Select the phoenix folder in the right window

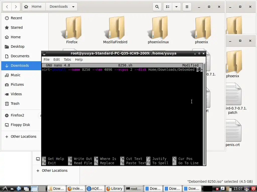(x=234, y=64)
